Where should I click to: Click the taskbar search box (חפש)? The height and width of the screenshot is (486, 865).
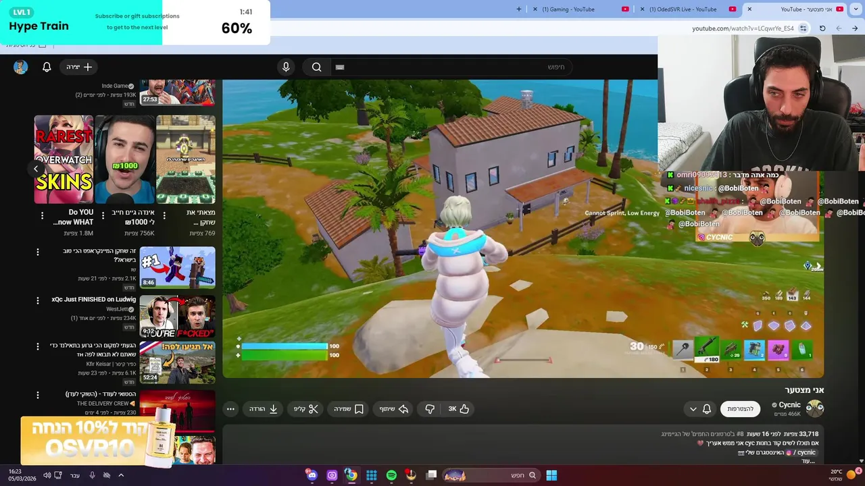(491, 475)
